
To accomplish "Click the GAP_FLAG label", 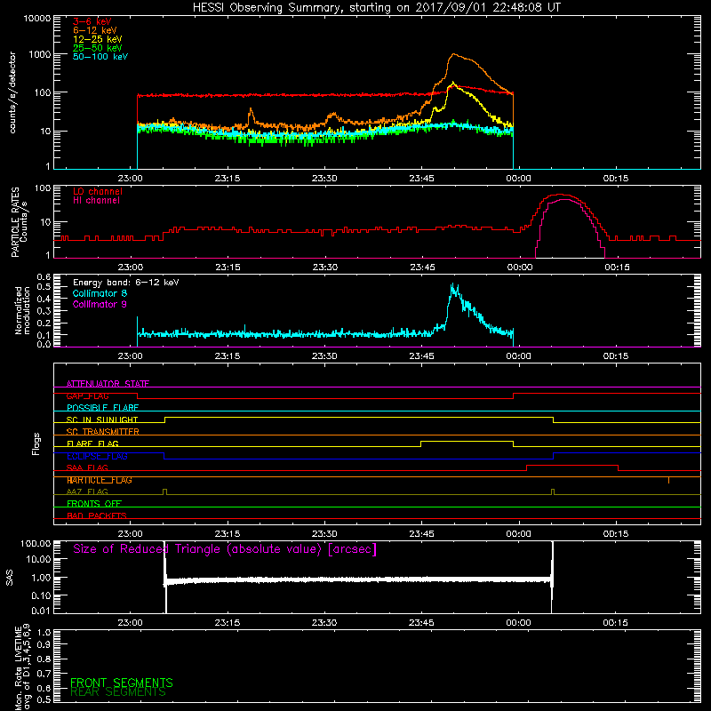I will click(87, 395).
